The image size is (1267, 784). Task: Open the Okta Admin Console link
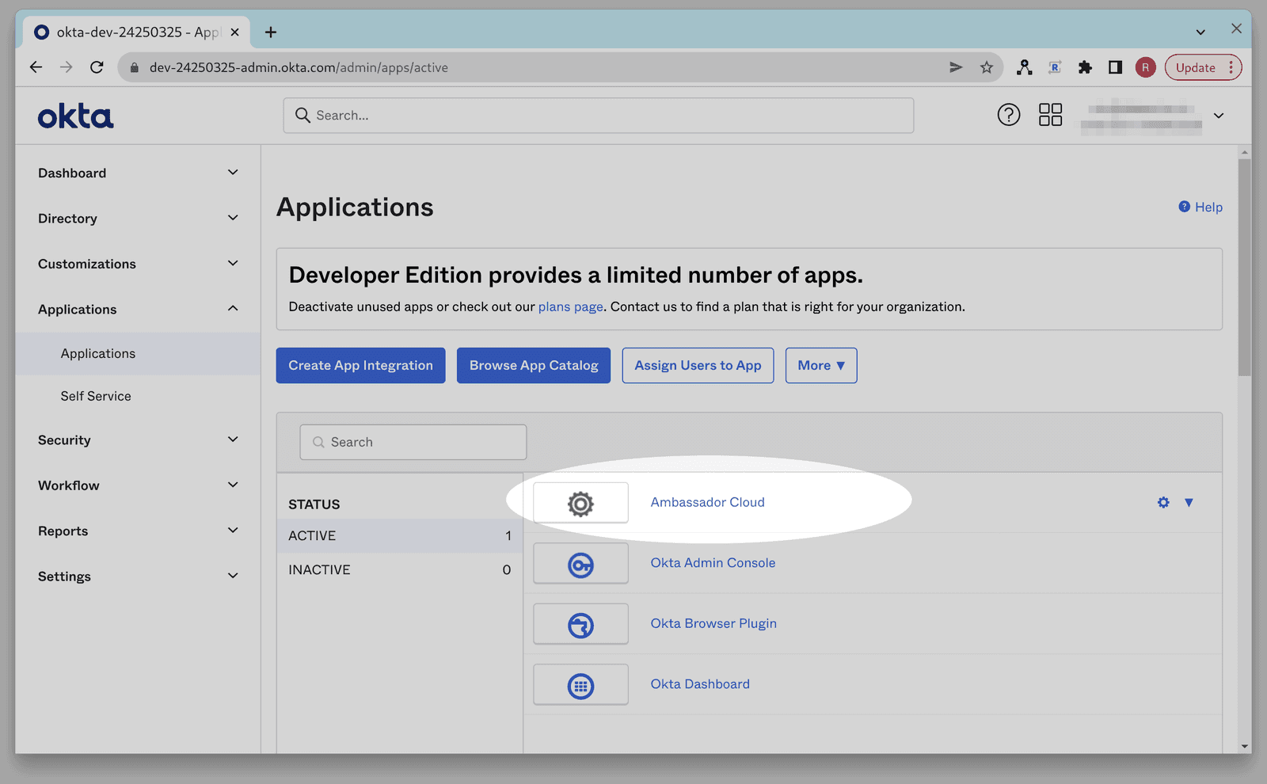click(x=713, y=562)
